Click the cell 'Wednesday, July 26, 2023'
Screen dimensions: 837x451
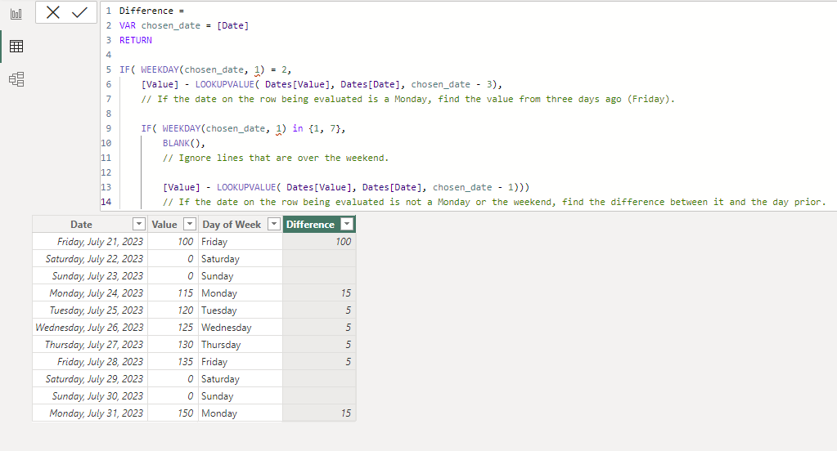tap(89, 328)
